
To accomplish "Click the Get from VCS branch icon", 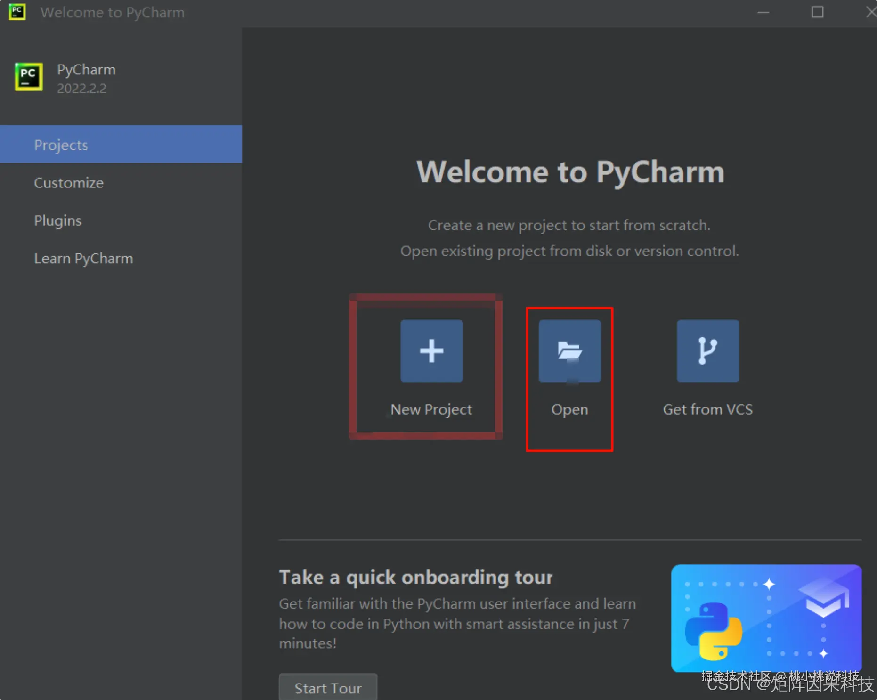I will click(708, 351).
